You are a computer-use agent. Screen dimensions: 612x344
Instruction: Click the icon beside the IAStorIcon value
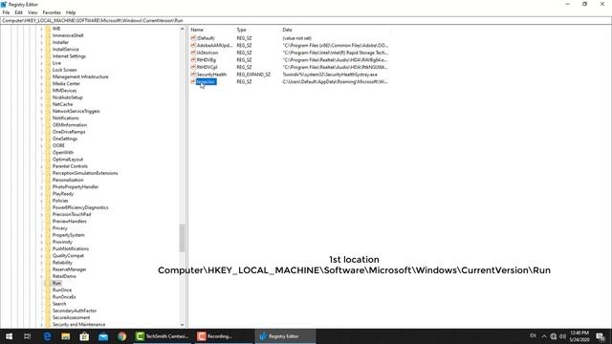[x=193, y=53]
